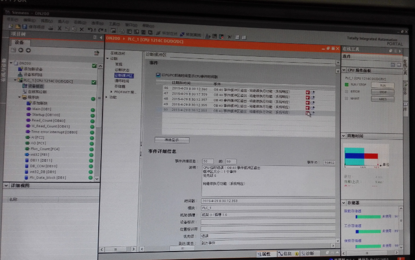The image size is (415, 260).
Task: Click the new project toolbar icon
Action: point(11,26)
